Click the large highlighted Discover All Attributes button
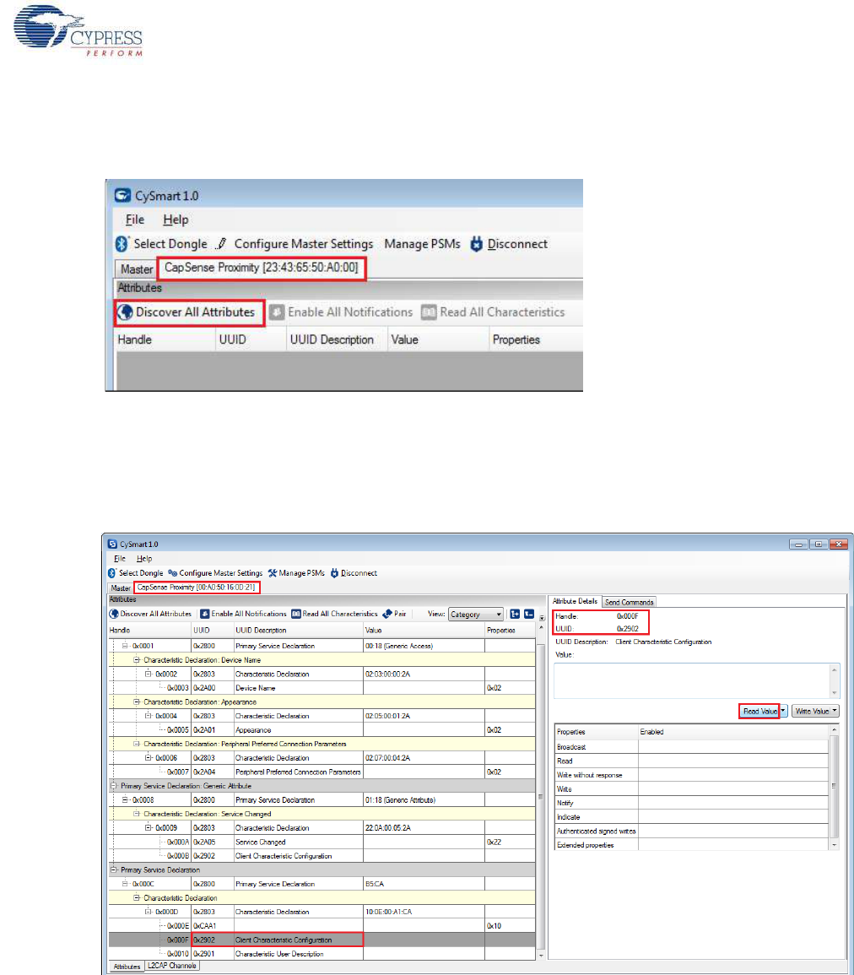The width and height of the screenshot is (854, 975). [189, 312]
